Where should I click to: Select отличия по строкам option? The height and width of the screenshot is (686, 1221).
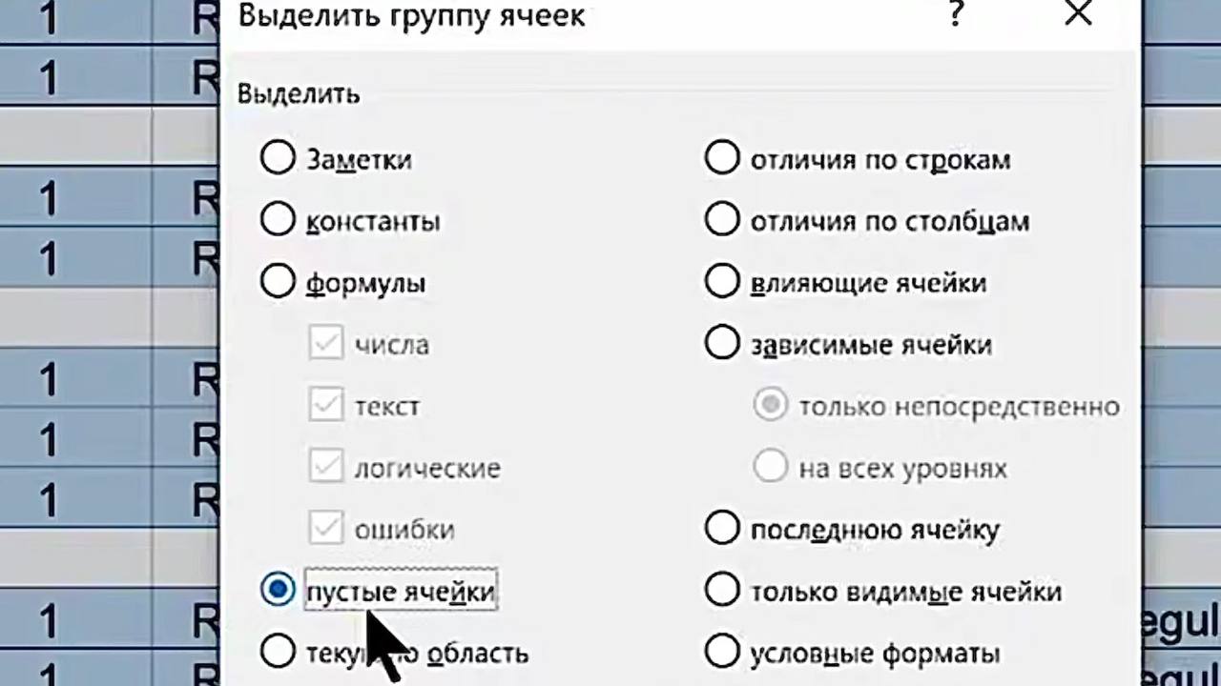[722, 158]
